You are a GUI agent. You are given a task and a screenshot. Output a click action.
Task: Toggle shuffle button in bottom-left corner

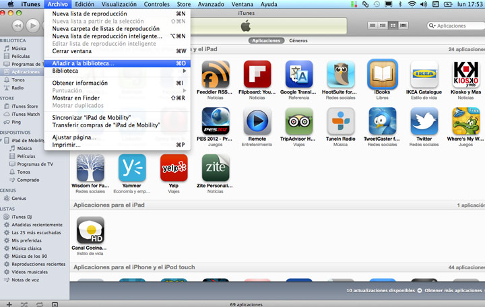[24, 305]
